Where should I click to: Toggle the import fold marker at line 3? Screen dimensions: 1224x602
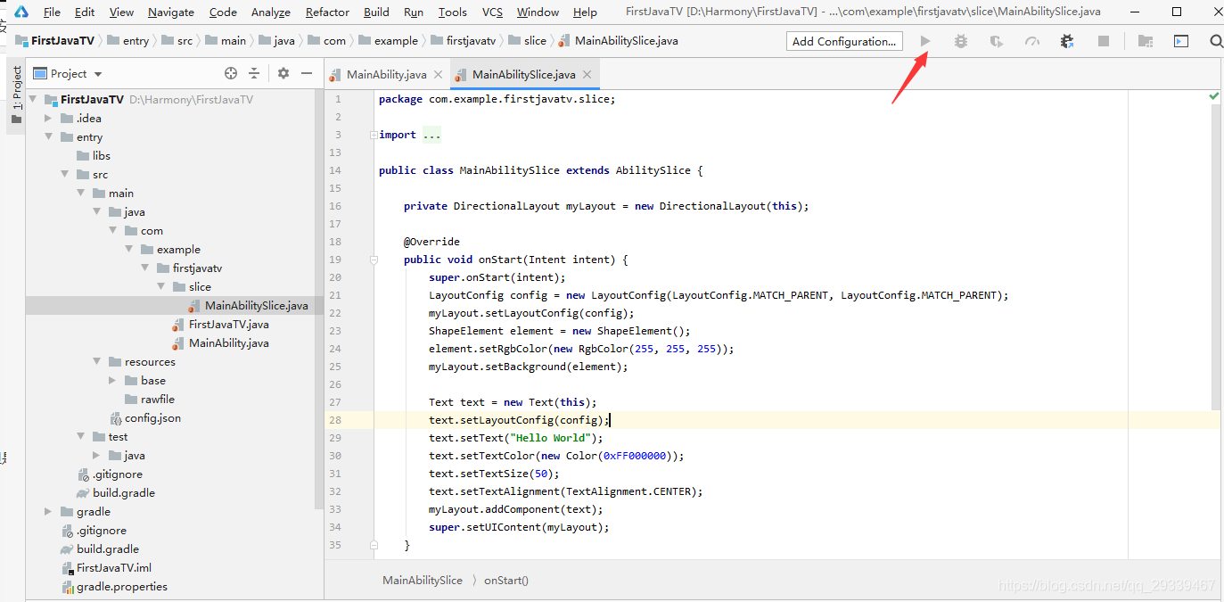374,135
